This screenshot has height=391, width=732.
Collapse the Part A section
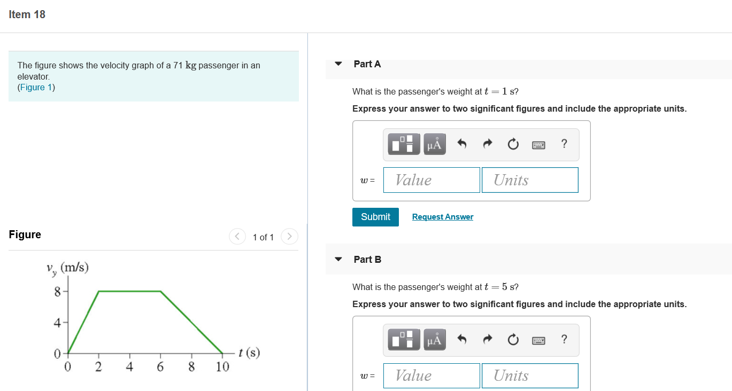coord(338,63)
